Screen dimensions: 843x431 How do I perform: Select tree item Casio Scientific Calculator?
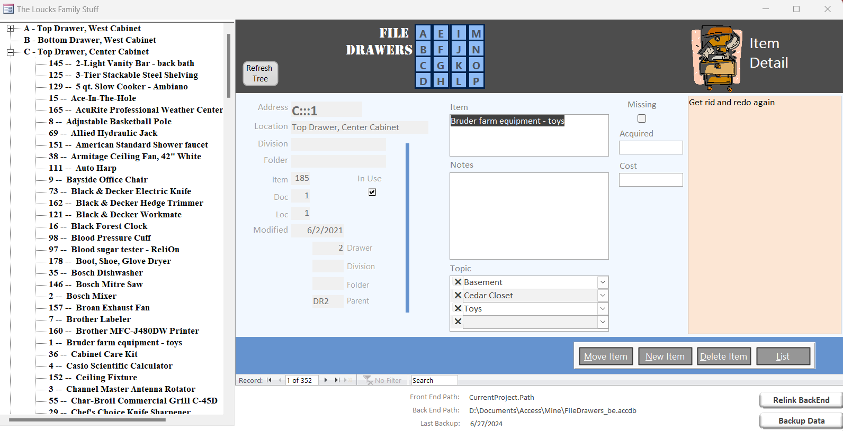[110, 366]
